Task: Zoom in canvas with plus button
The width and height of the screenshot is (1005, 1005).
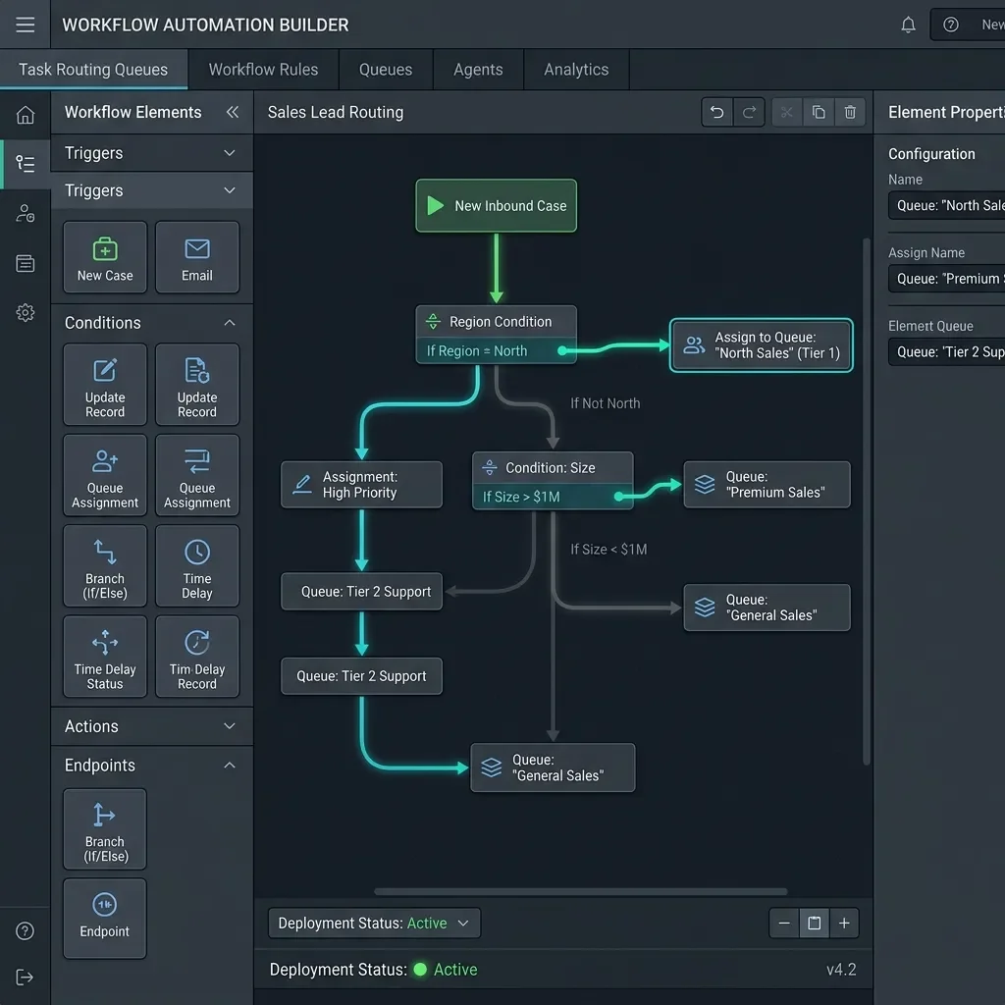Action: 844,923
